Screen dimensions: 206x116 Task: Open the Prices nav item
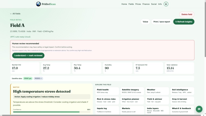pyautogui.click(x=138, y=4)
